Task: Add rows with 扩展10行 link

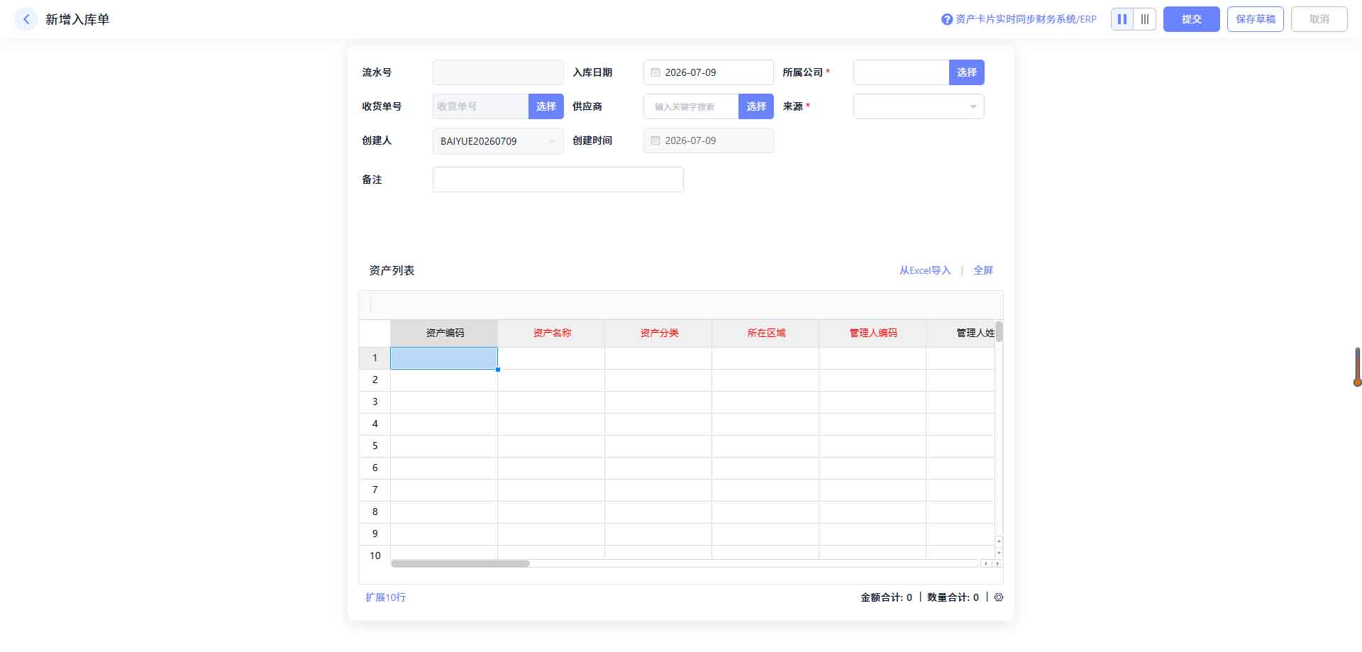Action: [386, 597]
